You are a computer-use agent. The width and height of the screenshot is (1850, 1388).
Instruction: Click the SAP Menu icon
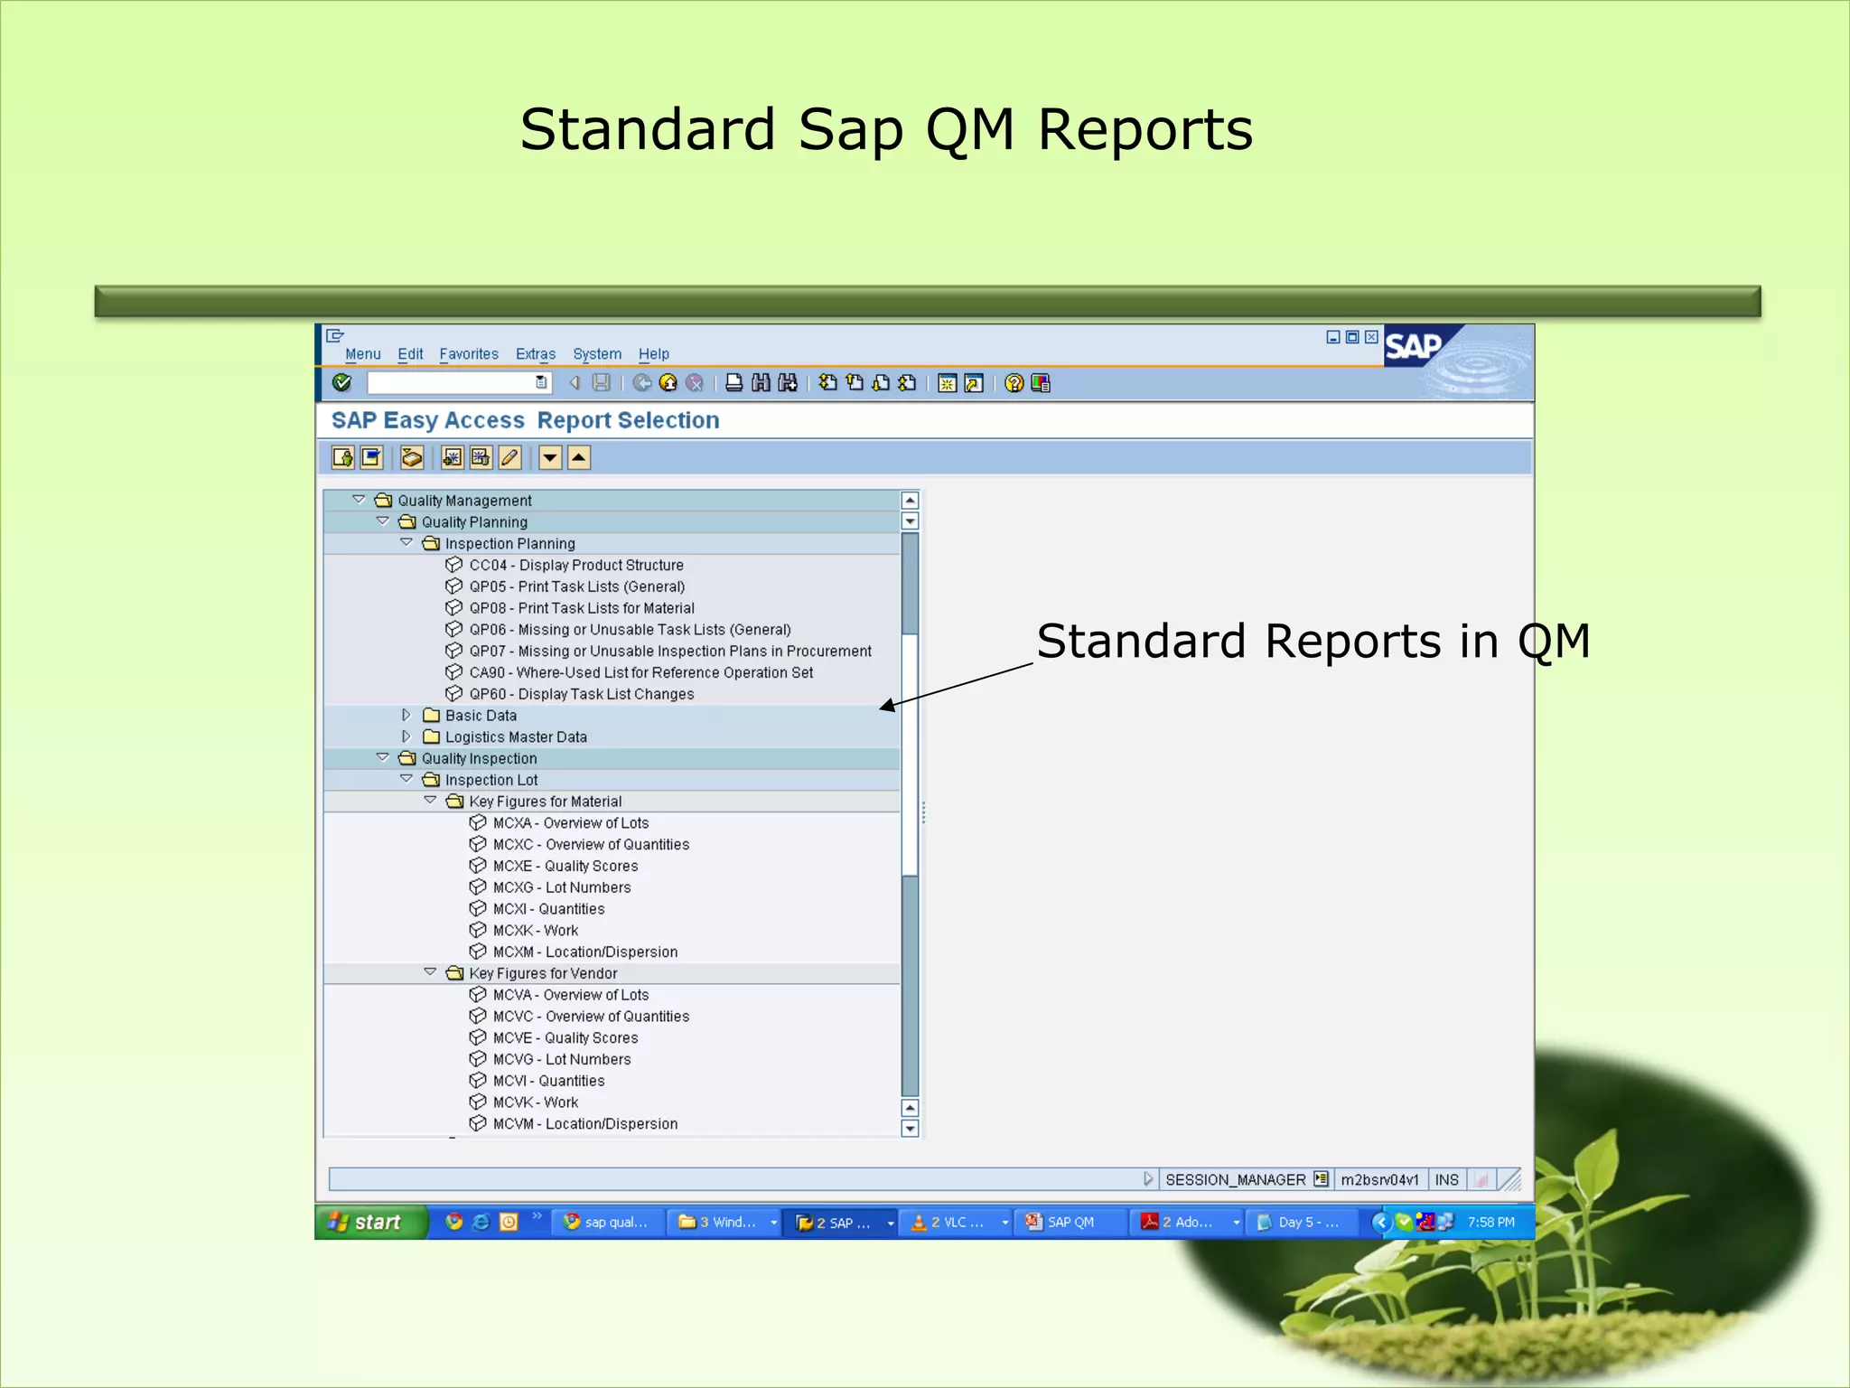coord(371,458)
